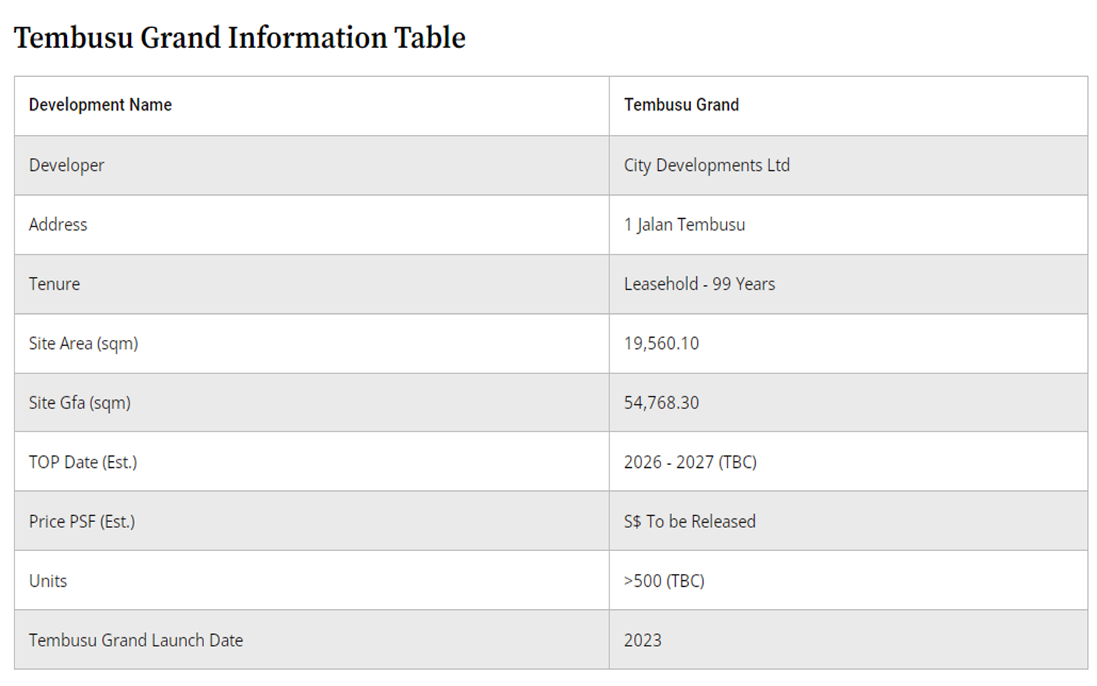Select the Development Name header cell
This screenshot has height=686, width=1097.
click(x=101, y=105)
